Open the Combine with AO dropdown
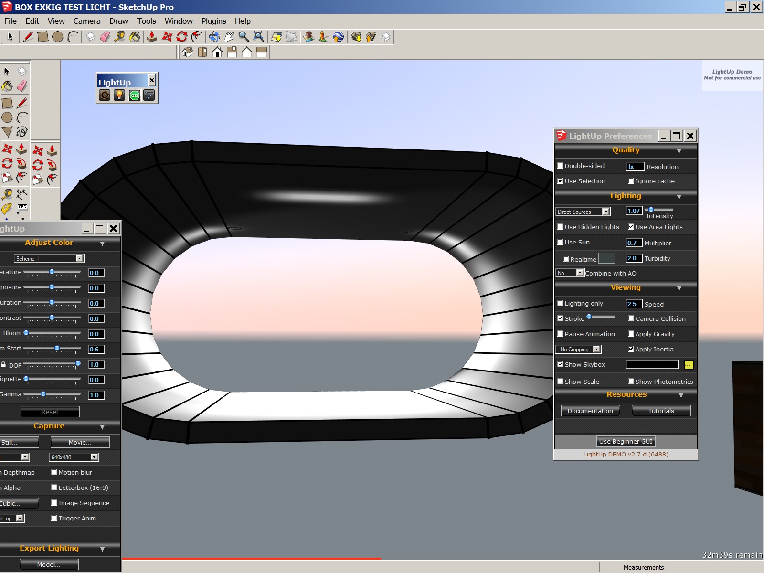 [x=570, y=273]
